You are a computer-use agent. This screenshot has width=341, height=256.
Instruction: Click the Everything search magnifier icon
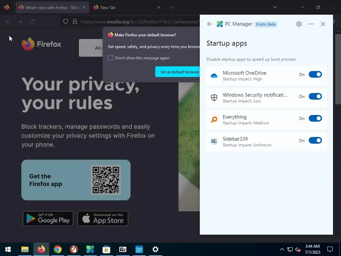pos(214,120)
